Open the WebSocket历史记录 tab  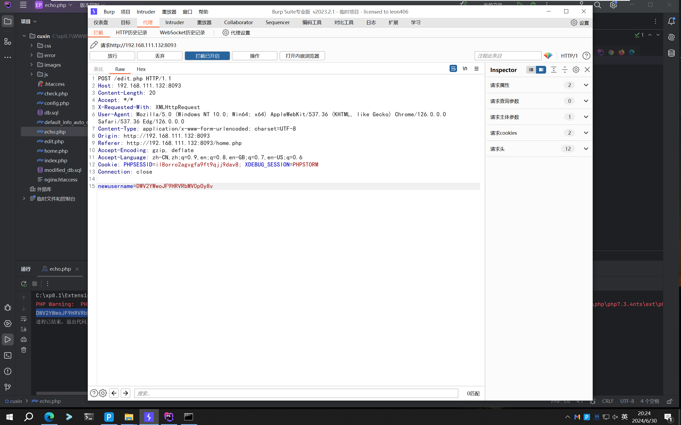[182, 33]
